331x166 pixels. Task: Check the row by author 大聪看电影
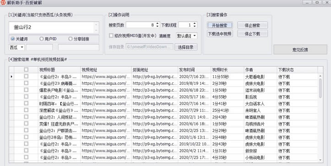coord(26,76)
